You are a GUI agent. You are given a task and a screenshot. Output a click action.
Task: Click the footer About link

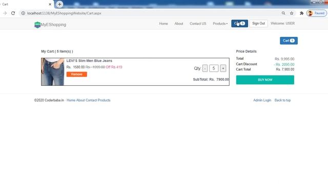pyautogui.click(x=80, y=100)
